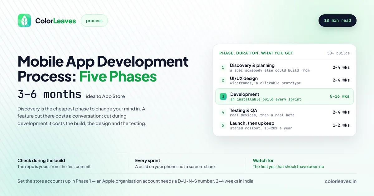Click the PHASE, DURATION, WHAT YOU GET header
Viewport: 374px width, 196px height.
[256, 53]
